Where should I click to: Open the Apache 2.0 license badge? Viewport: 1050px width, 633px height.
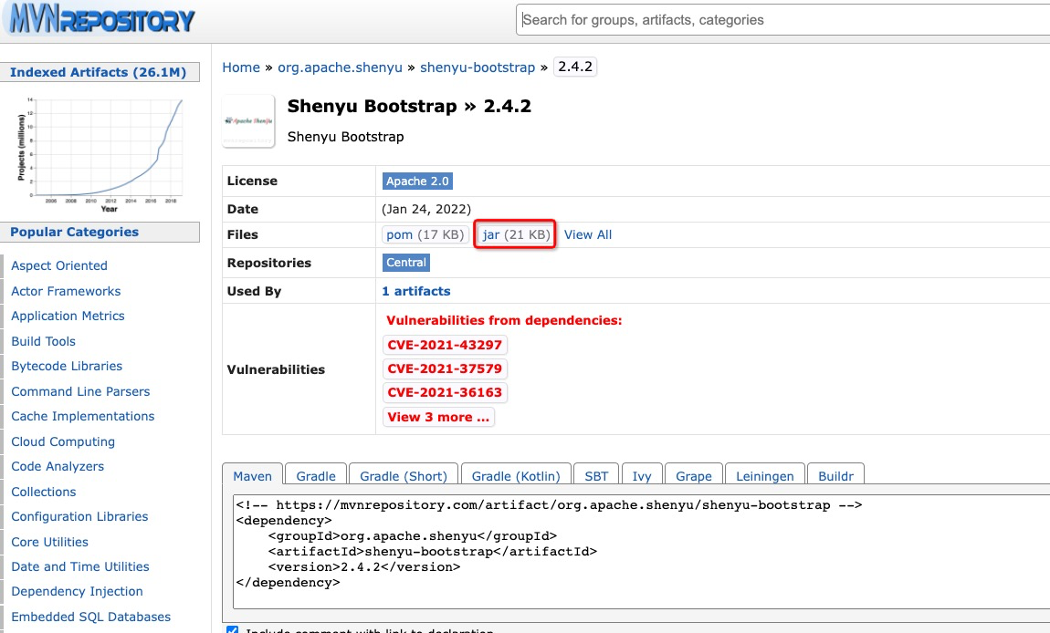click(x=417, y=182)
